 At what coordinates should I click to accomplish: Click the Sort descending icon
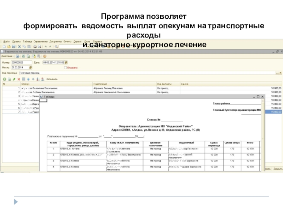point(43,79)
